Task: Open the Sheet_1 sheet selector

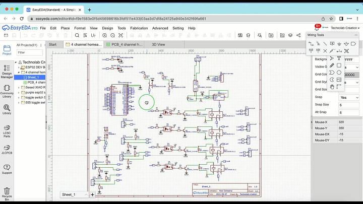Action: pos(74,194)
